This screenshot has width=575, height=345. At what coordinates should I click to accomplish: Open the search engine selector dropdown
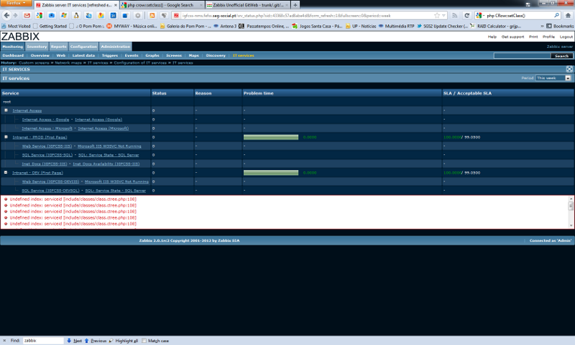click(480, 15)
